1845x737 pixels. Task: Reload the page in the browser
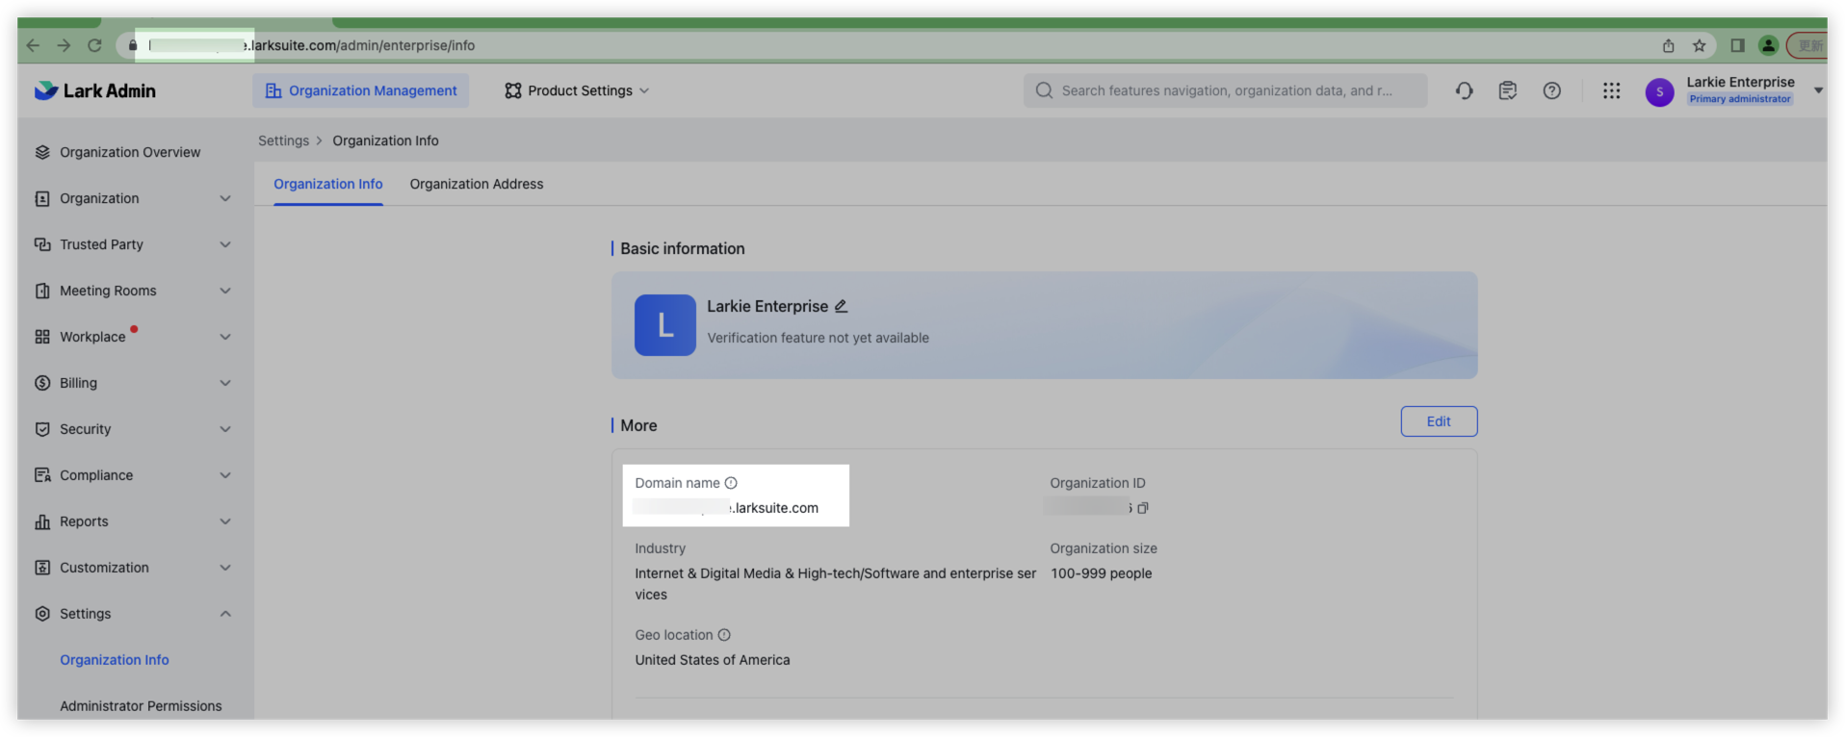pyautogui.click(x=94, y=45)
